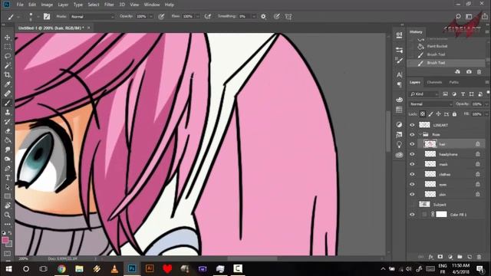Hide the clothes layer
Viewport: 491px width, 276px height.
point(412,174)
